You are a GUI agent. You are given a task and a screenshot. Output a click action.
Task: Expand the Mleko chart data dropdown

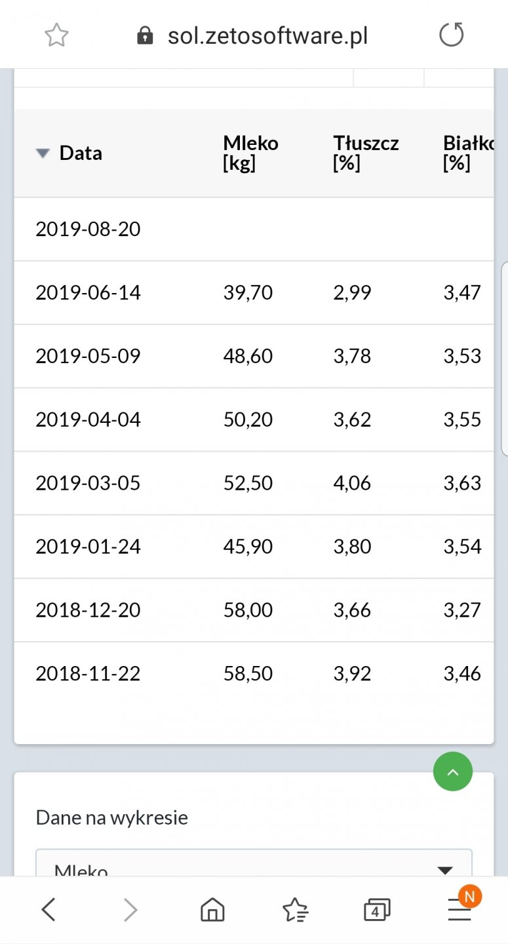(445, 869)
